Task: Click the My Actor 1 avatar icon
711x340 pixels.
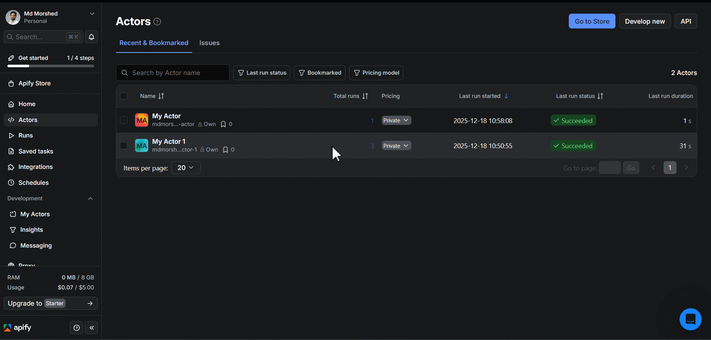Action: (x=141, y=146)
